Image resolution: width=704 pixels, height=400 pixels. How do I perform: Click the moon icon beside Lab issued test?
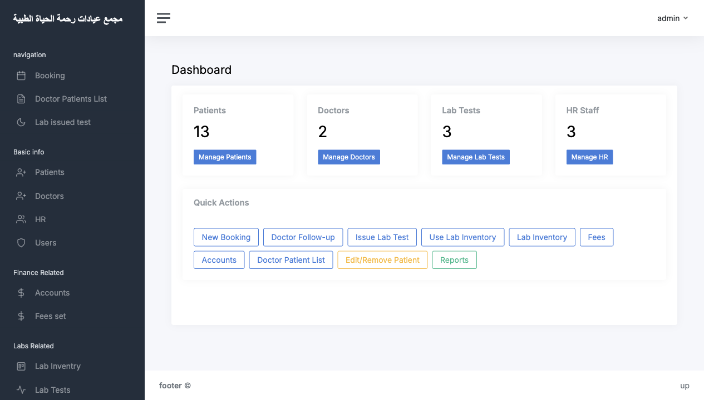pyautogui.click(x=21, y=122)
